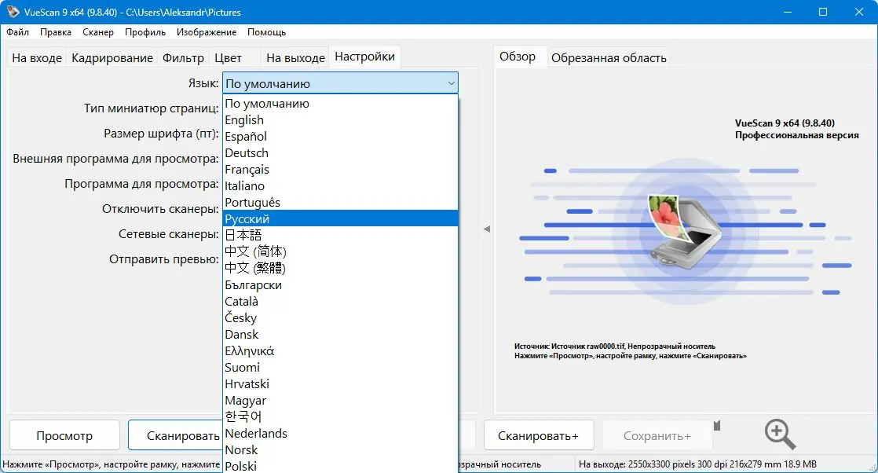The width and height of the screenshot is (878, 473).
Task: Click the VueScan app icon in title bar
Action: (x=13, y=12)
